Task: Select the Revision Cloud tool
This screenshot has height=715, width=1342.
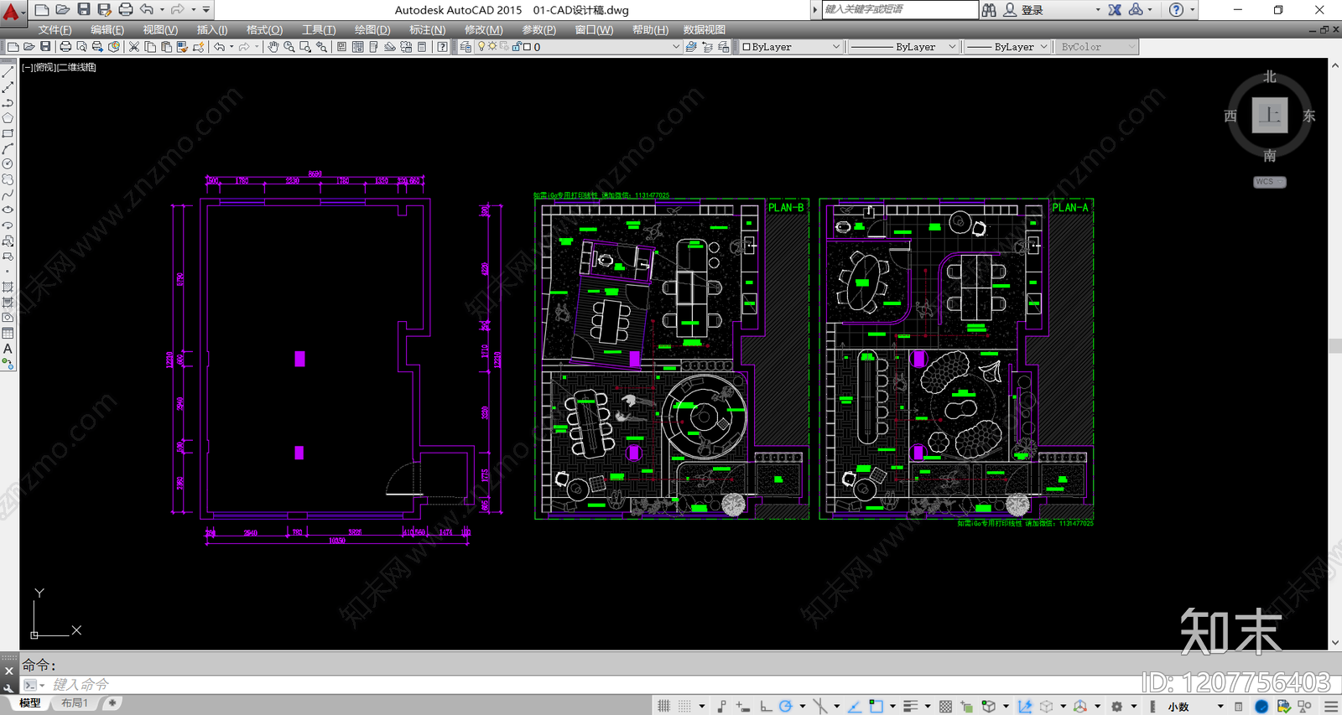Action: (8, 179)
